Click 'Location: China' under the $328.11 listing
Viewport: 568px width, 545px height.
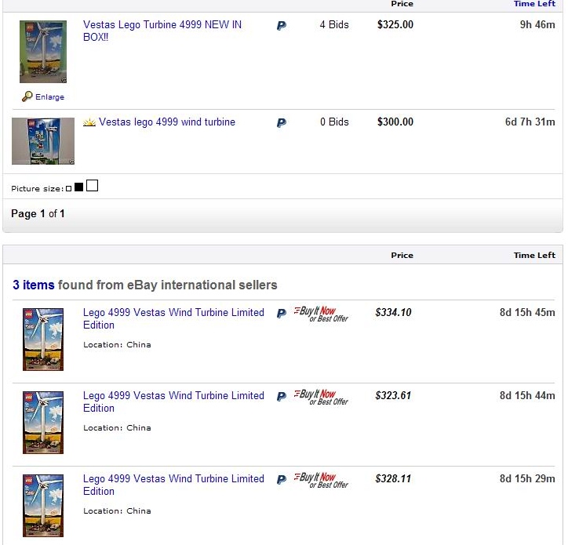click(117, 511)
